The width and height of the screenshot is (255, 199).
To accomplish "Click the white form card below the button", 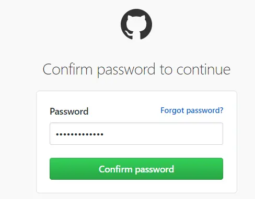I will pos(136,186).
